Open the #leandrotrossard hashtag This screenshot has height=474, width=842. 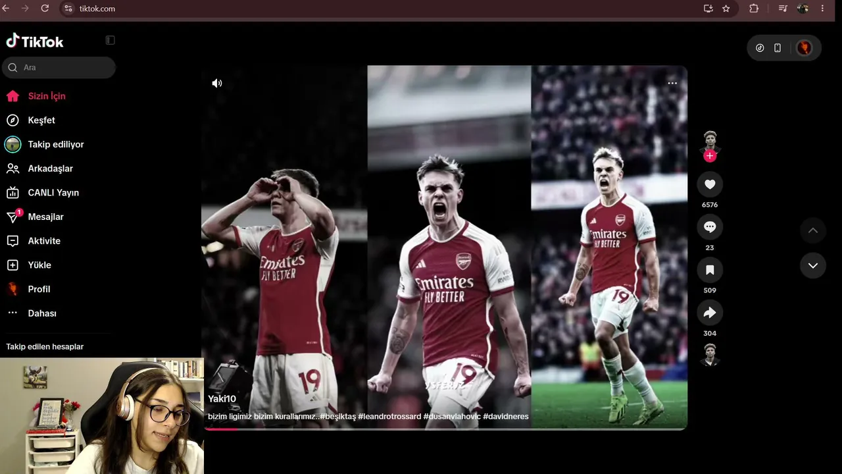click(x=389, y=417)
